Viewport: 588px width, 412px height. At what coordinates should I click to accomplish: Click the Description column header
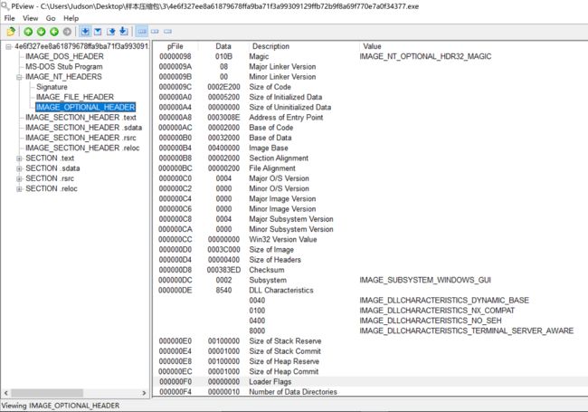(x=270, y=46)
